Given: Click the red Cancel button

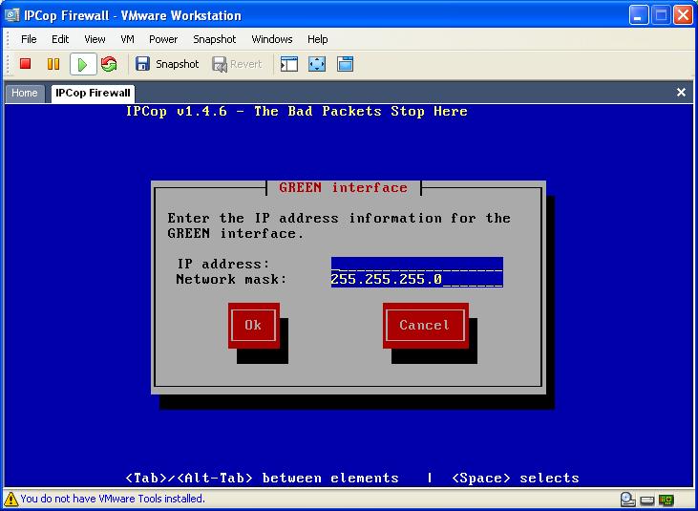Looking at the screenshot, I should pyautogui.click(x=426, y=326).
